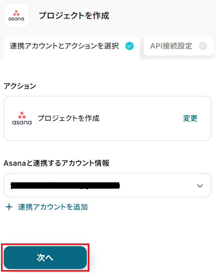Click the Asana three-dot mark in the action card
Screen dimensions: 216x273
point(22,115)
